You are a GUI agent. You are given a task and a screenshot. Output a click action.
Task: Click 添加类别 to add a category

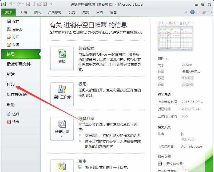coord(188,85)
